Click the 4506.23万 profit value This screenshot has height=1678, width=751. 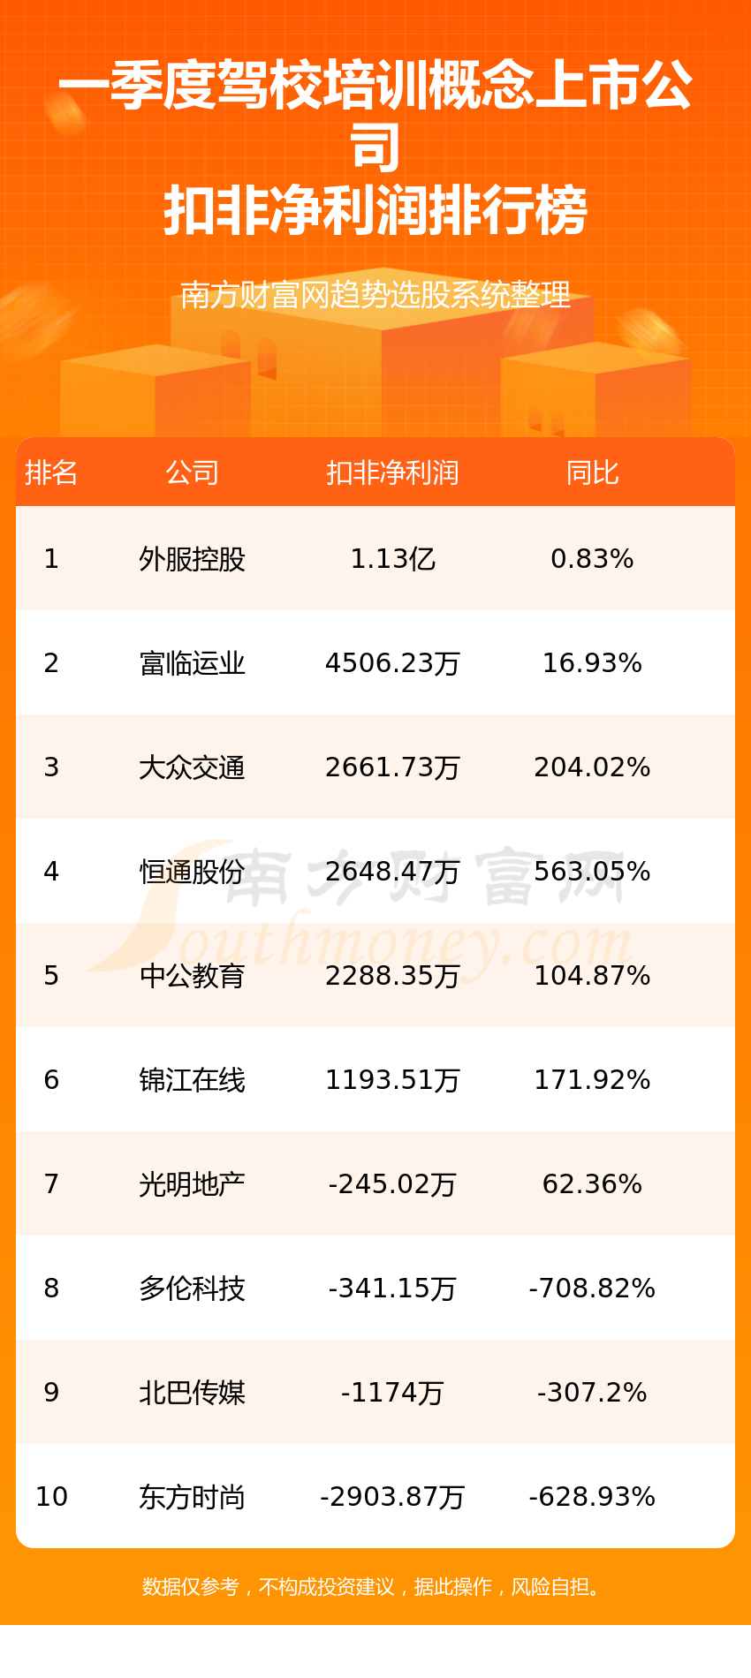[x=392, y=663]
